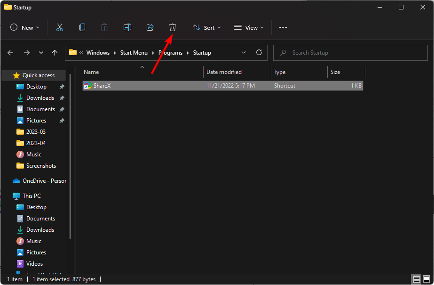Click the Rename icon
Screen dimensions: 434x285
127,27
